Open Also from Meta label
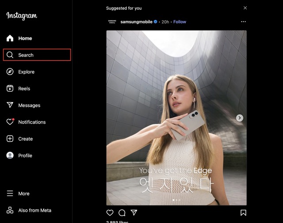 34,210
